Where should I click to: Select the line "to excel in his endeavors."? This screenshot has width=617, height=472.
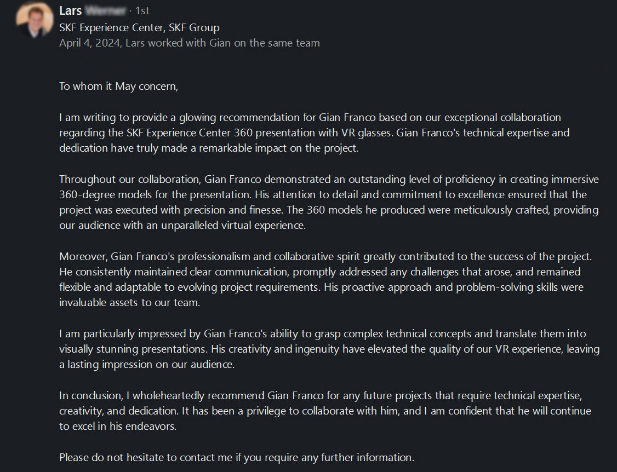click(x=118, y=427)
